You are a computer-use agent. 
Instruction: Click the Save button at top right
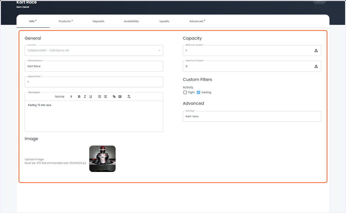pyautogui.click(x=319, y=1)
